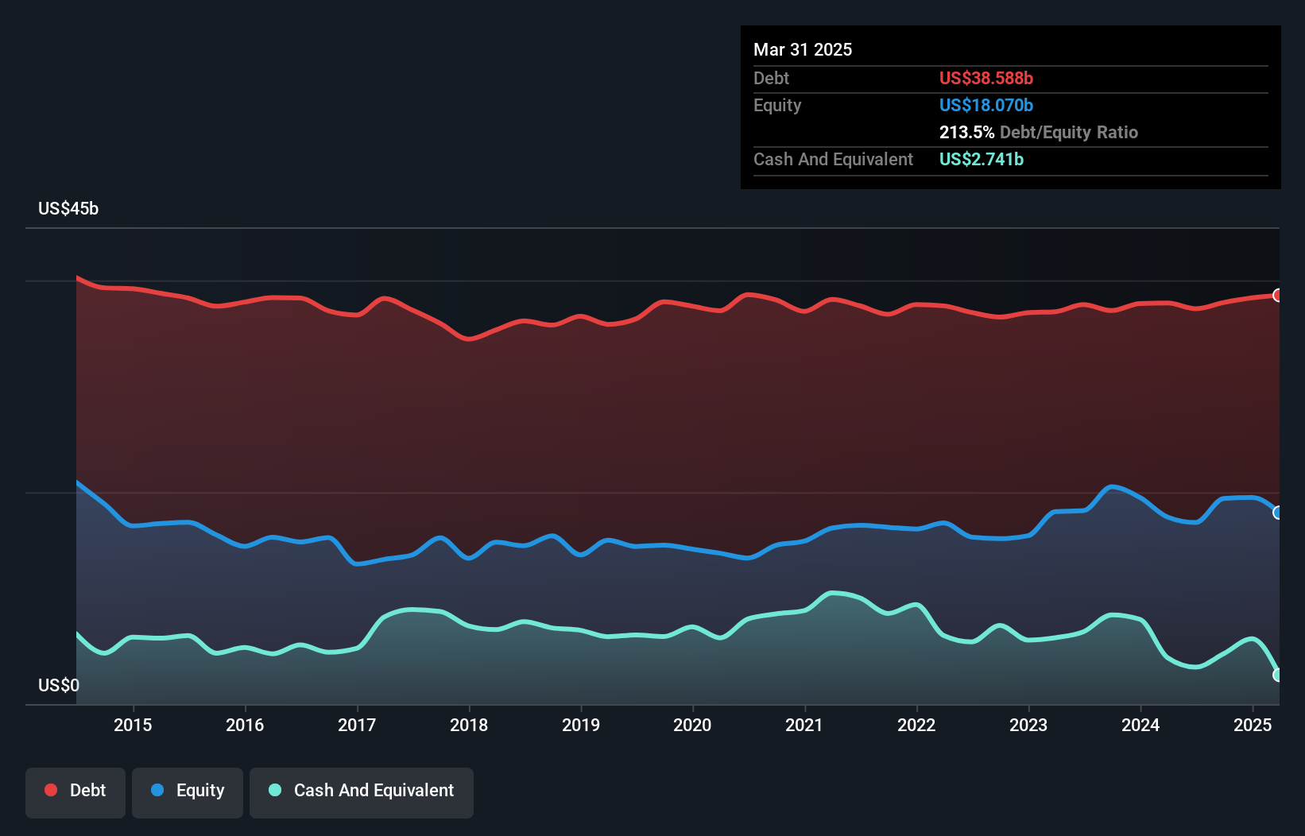Click the teal Cash And Equivalent legend dot
Viewport: 1305px width, 836px height.
point(275,790)
